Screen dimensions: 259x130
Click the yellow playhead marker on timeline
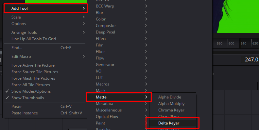pyautogui.click(x=240, y=43)
